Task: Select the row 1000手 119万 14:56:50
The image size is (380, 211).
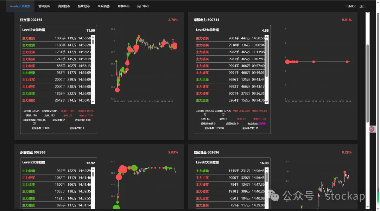Action: 57,38
